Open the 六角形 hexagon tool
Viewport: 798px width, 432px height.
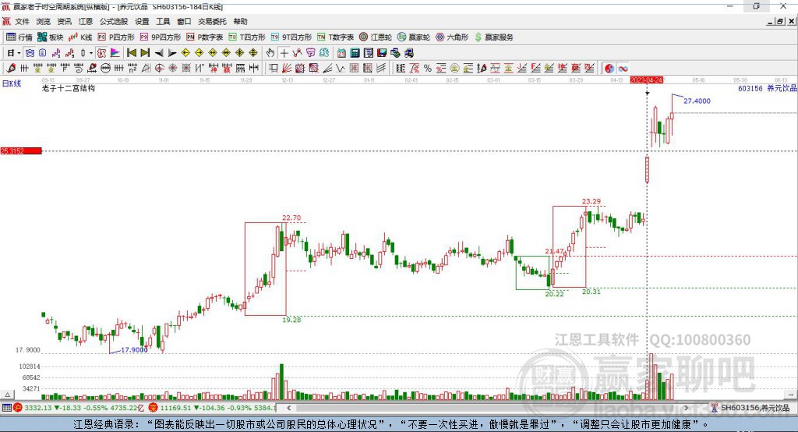click(x=452, y=37)
